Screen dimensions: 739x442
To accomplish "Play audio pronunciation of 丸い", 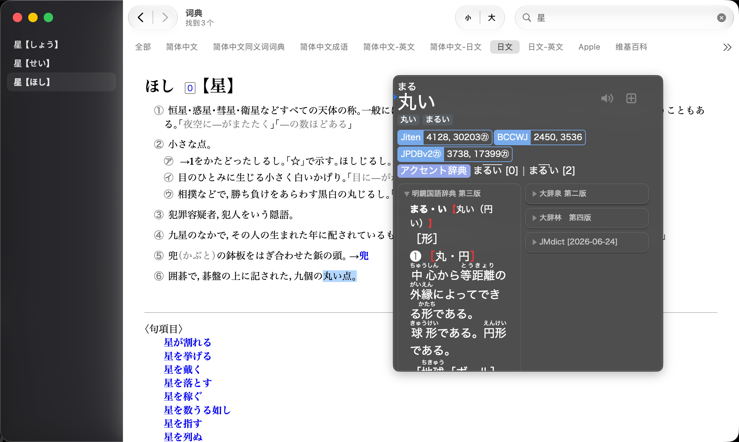I will click(x=607, y=98).
